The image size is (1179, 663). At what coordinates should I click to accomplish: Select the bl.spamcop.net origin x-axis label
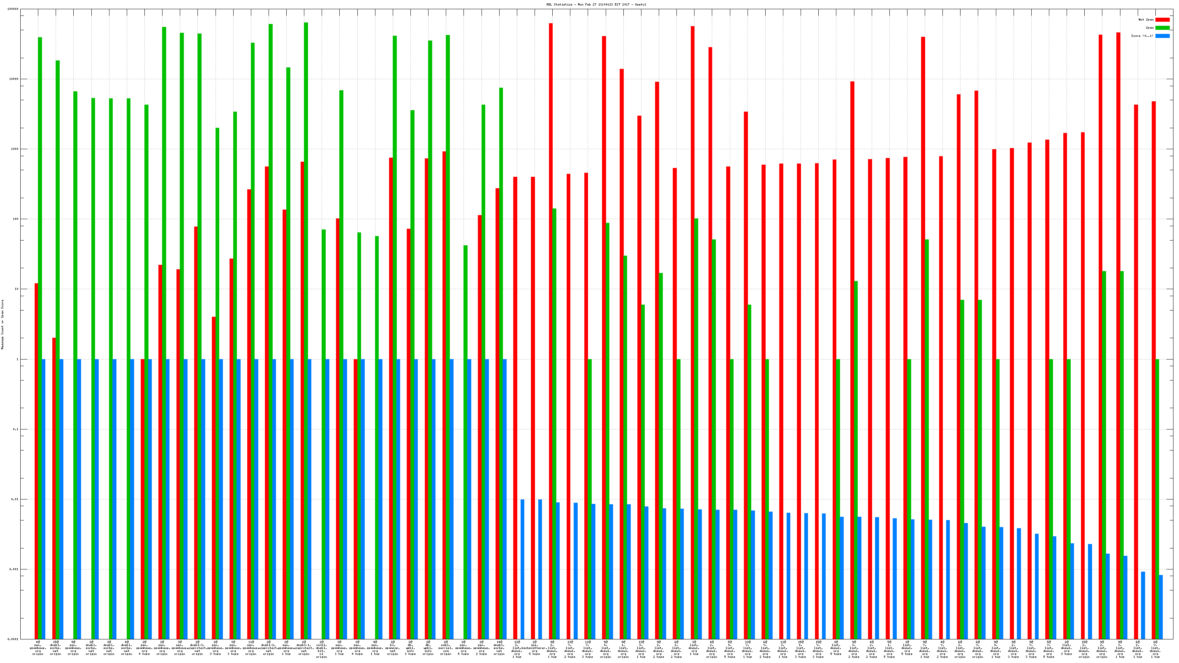pos(393,648)
